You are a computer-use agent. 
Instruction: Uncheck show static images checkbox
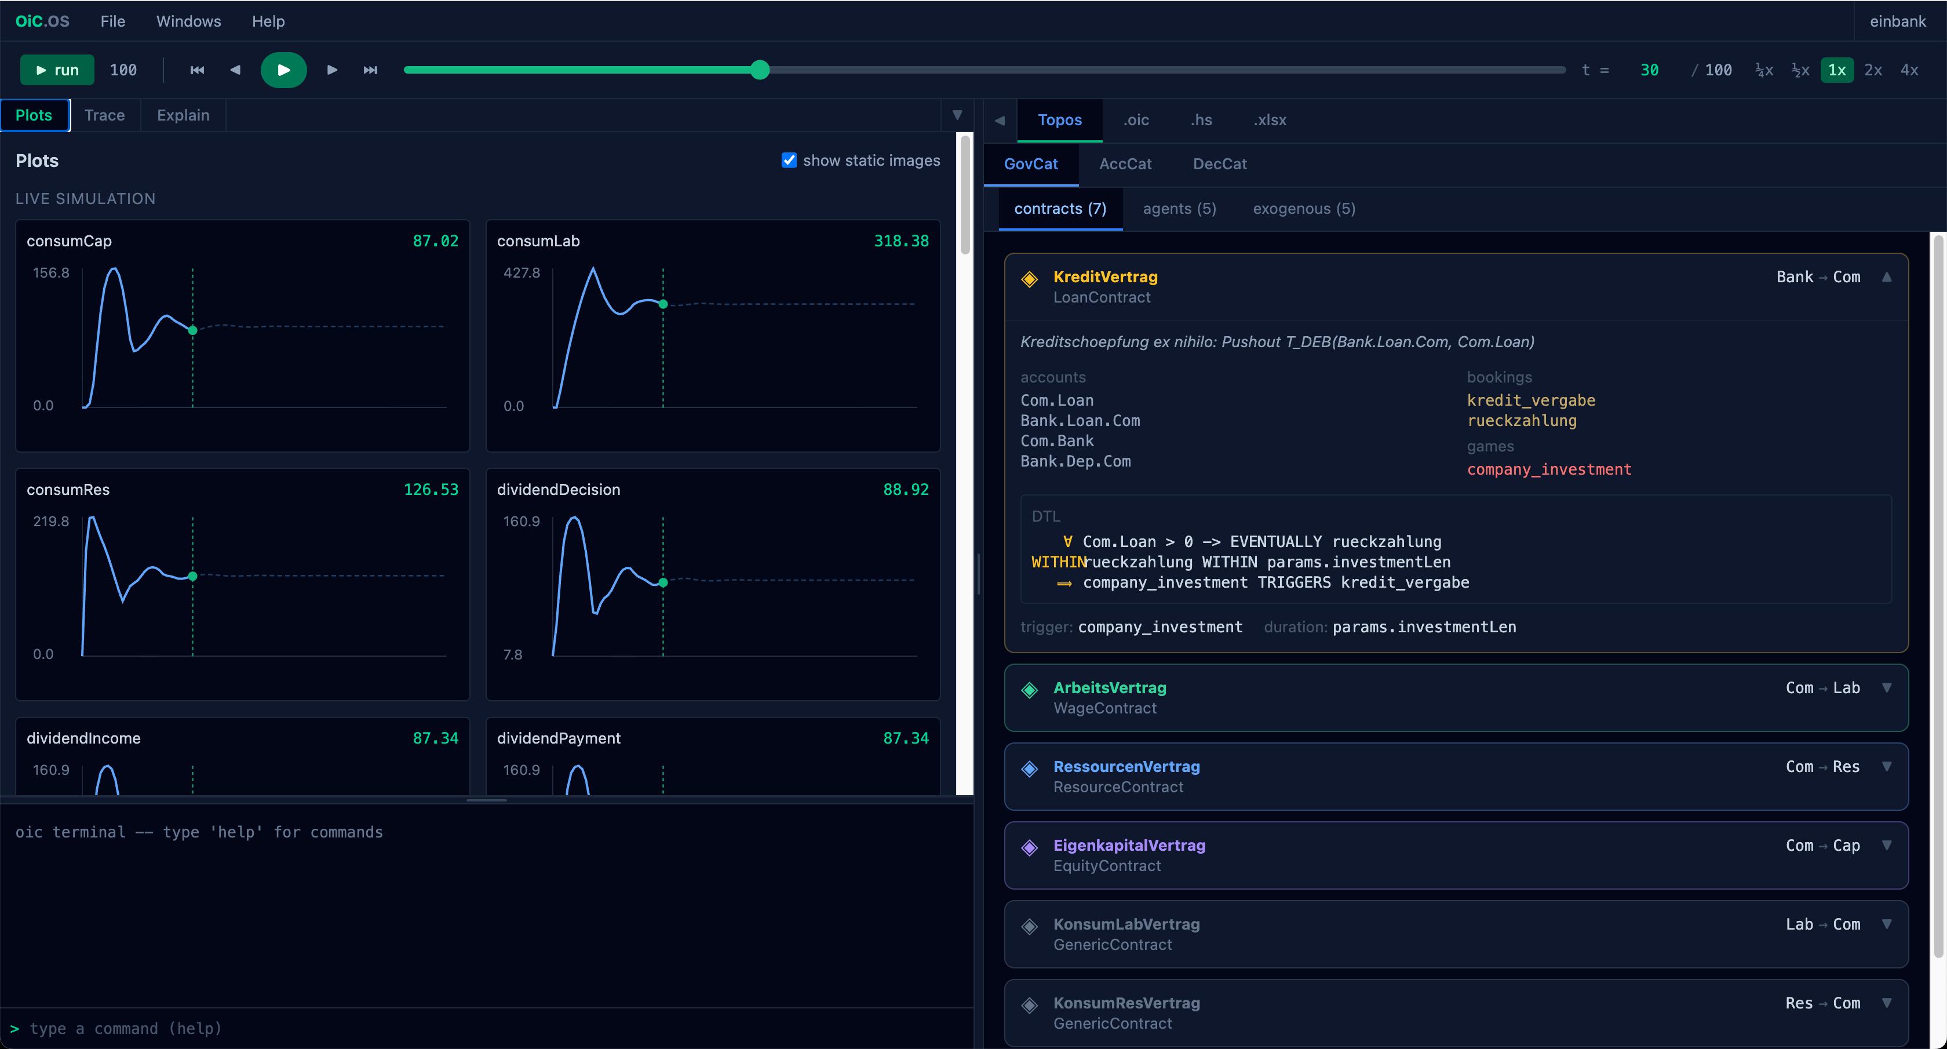click(x=789, y=160)
